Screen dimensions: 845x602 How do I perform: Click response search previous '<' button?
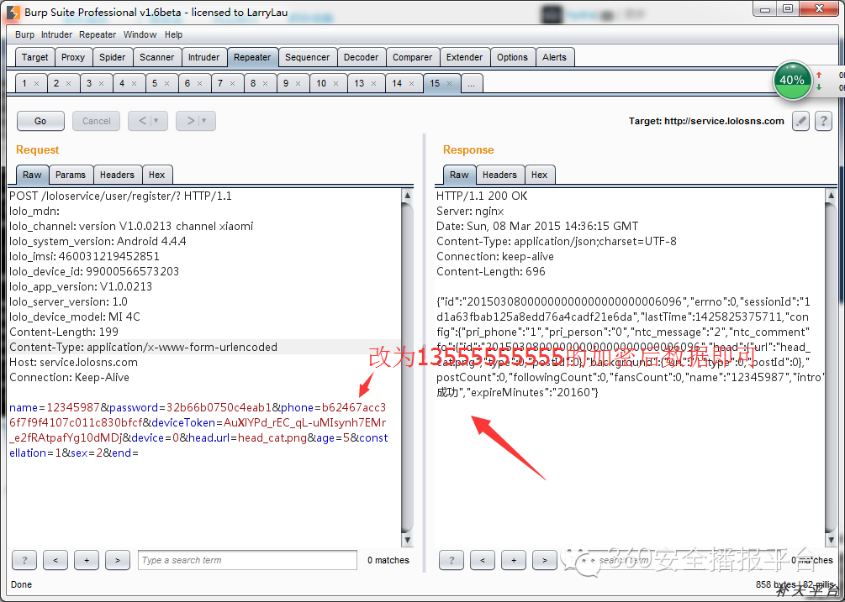point(483,560)
